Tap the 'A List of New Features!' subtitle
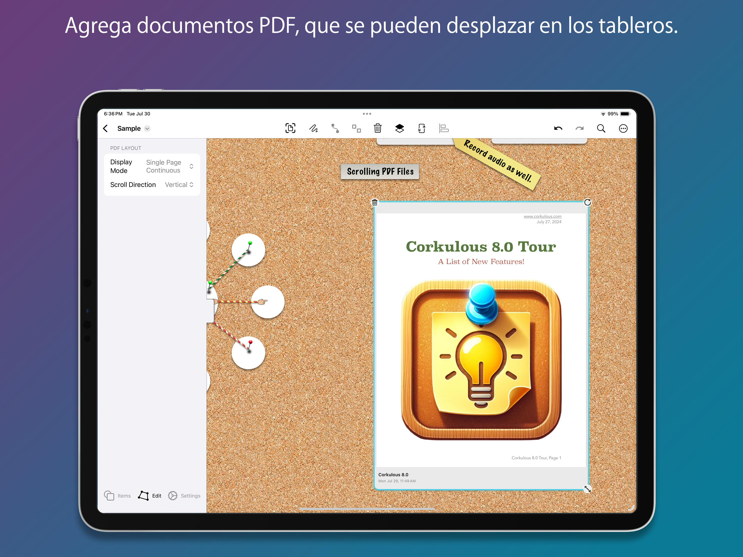 (x=481, y=262)
